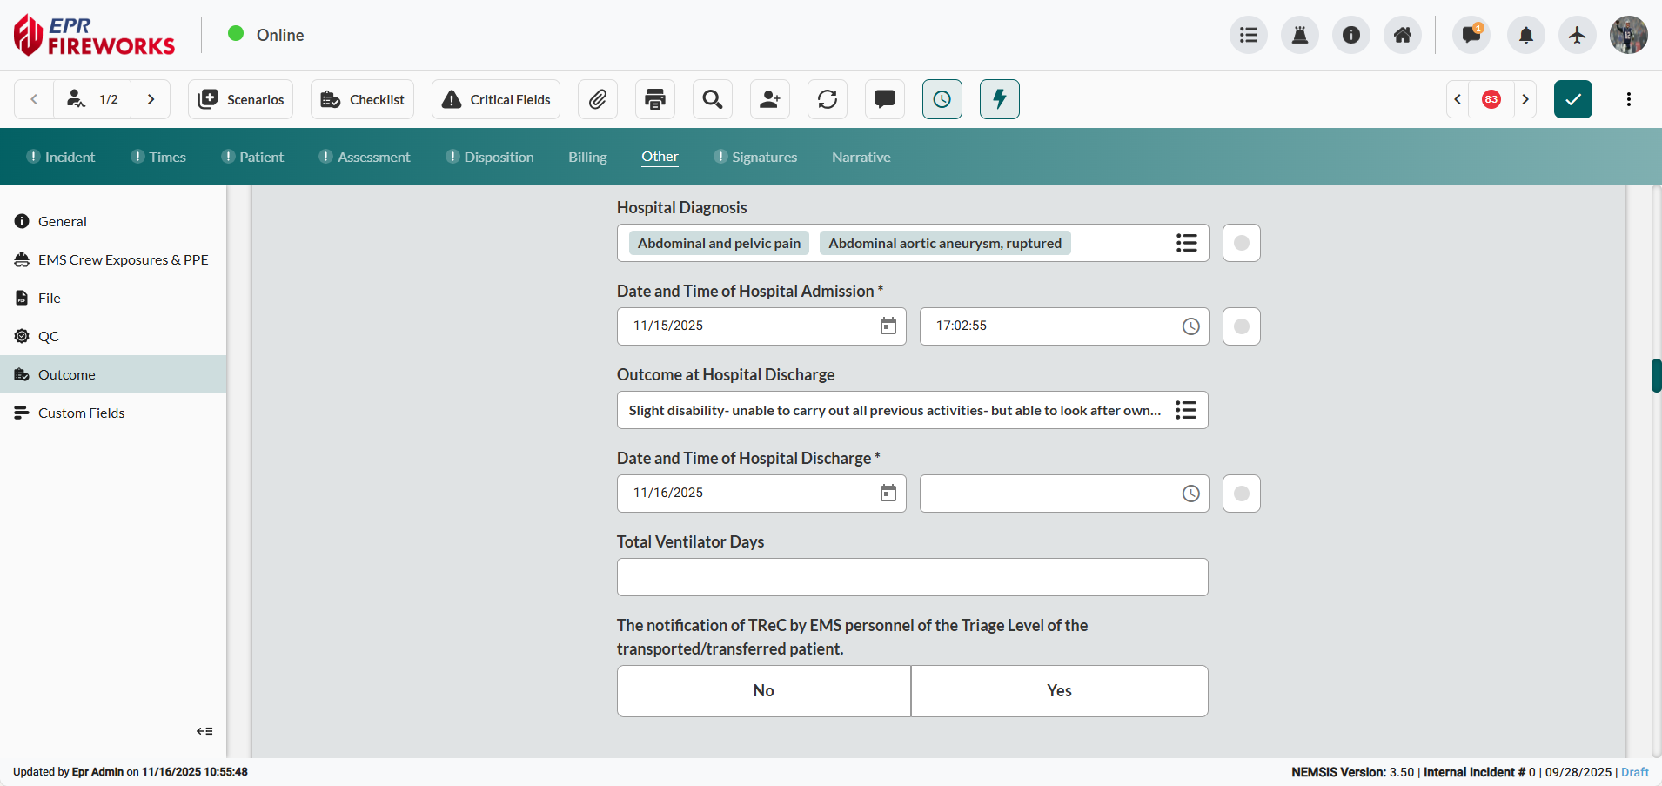Screen dimensions: 1662x786
Task: Open the Billing tab
Action: [x=587, y=157]
